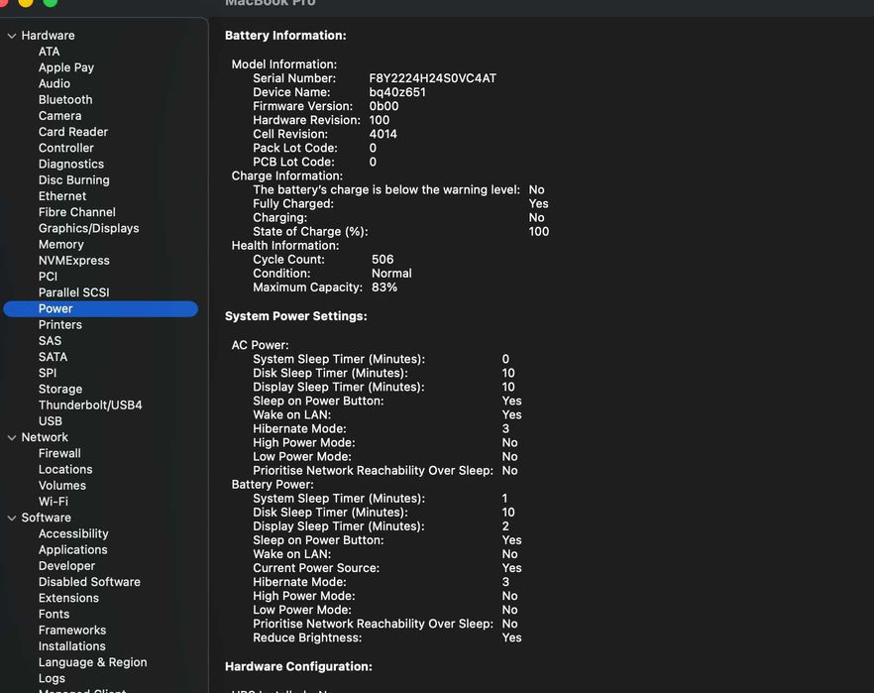Viewport: 874px width, 693px height.
Task: Click the Cycle Count value 506
Action: pyautogui.click(x=382, y=260)
